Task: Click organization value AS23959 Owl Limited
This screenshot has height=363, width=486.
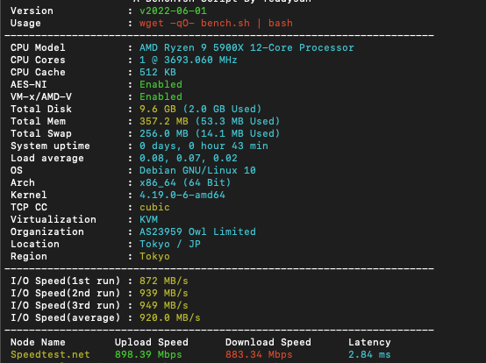Action: coord(197,231)
